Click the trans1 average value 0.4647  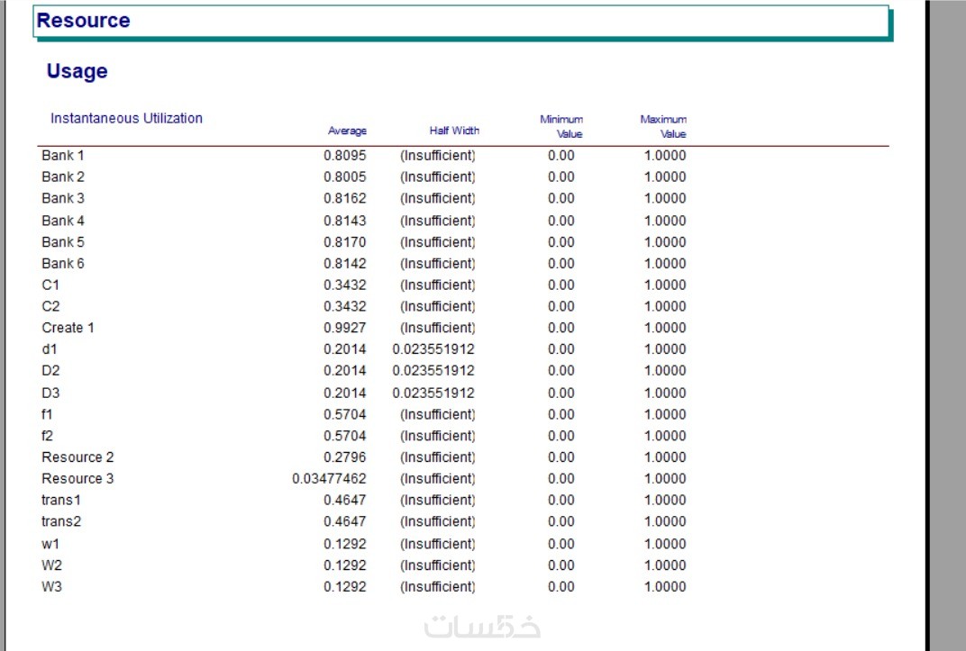(x=345, y=500)
